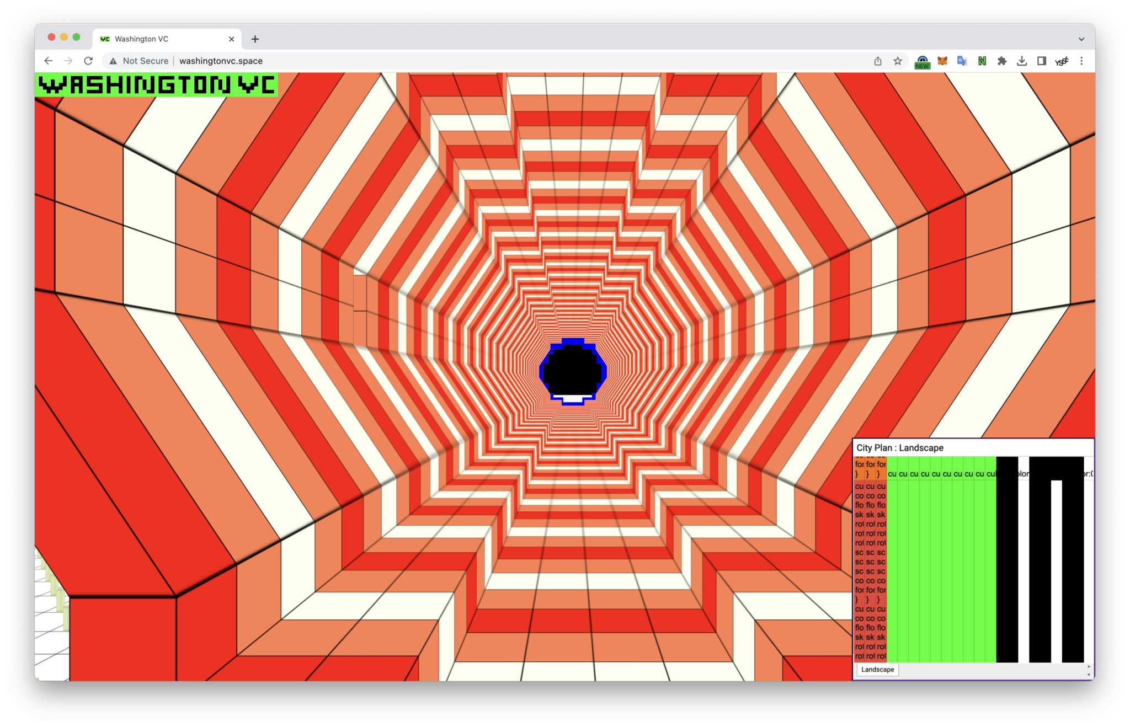
Task: Open the Extensions puzzle piece menu
Action: (x=1002, y=61)
